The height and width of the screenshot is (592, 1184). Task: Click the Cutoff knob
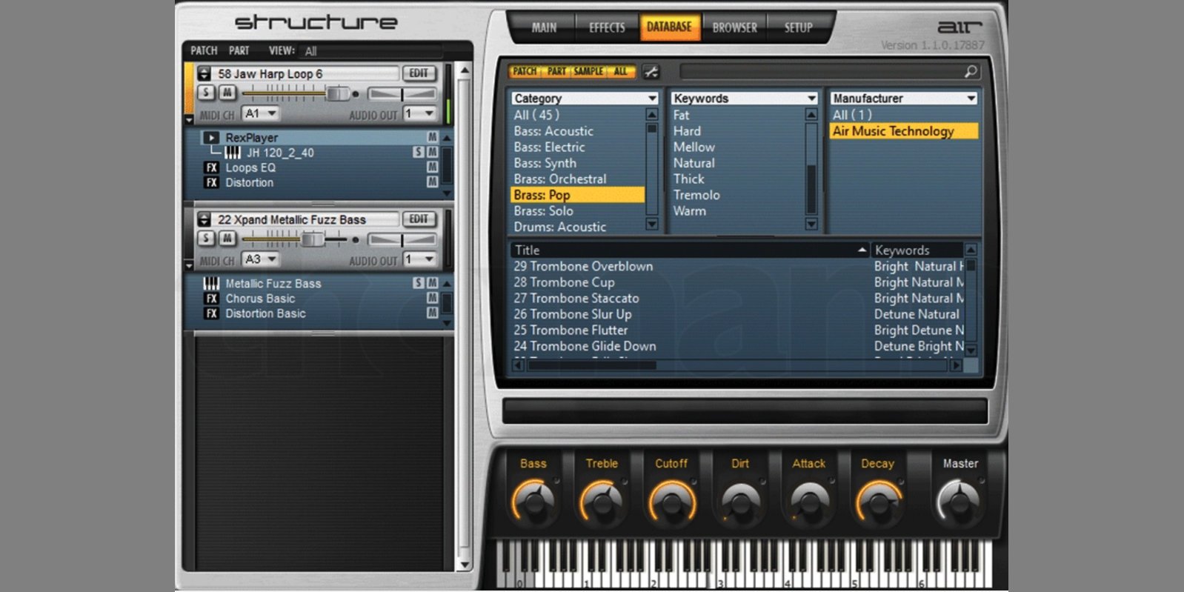671,502
